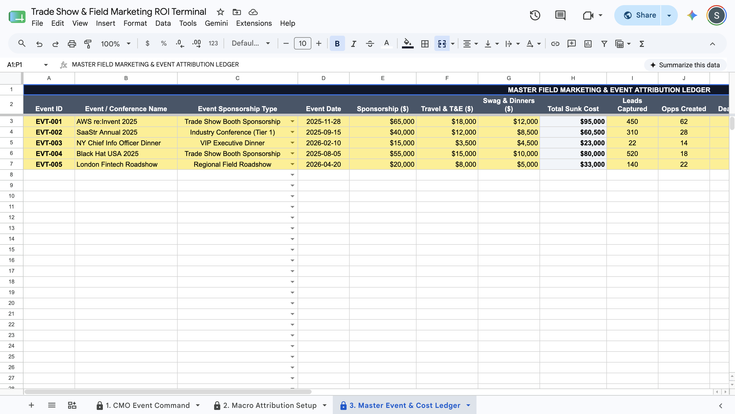Toggle merge cells
The height and width of the screenshot is (414, 735).
pyautogui.click(x=442, y=44)
